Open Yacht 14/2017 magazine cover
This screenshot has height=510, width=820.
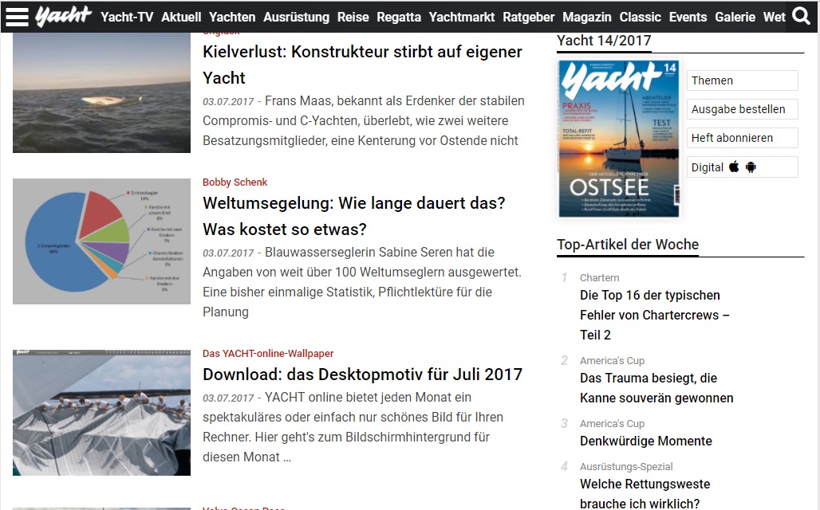click(x=619, y=139)
